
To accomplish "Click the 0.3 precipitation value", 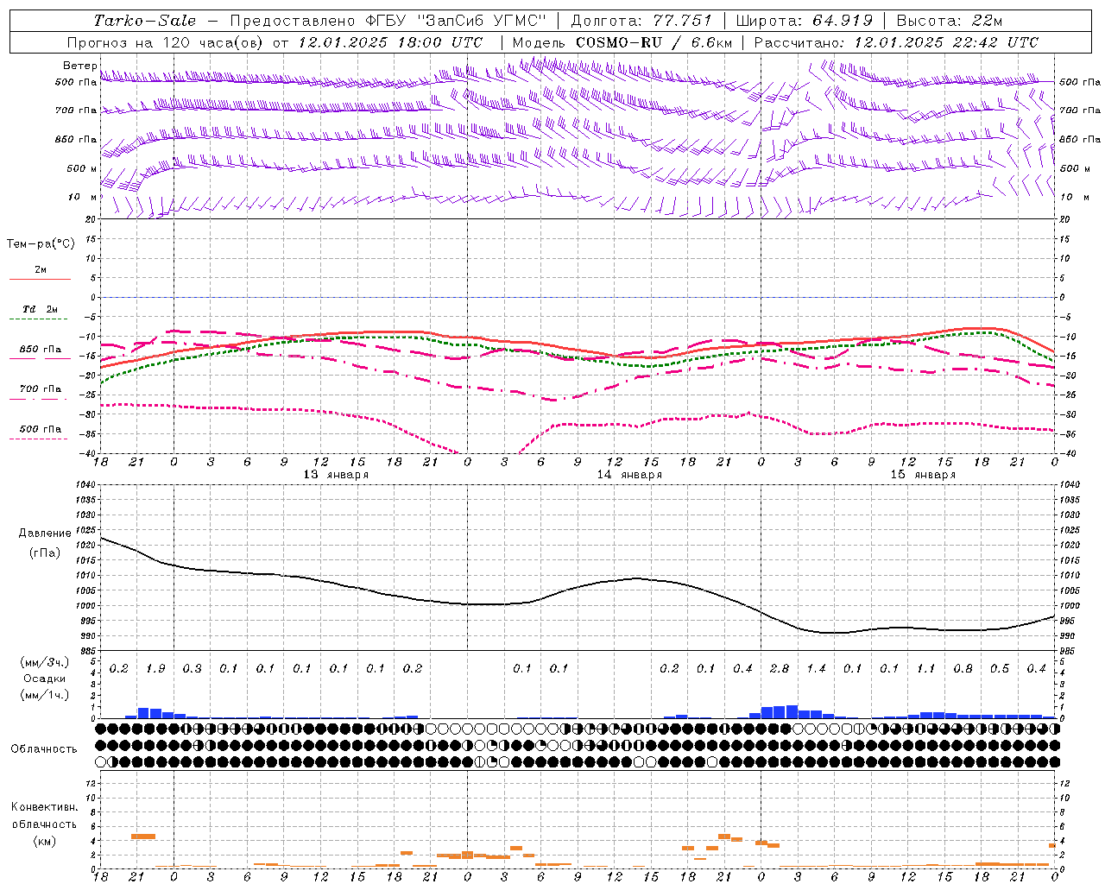I will coord(192,669).
